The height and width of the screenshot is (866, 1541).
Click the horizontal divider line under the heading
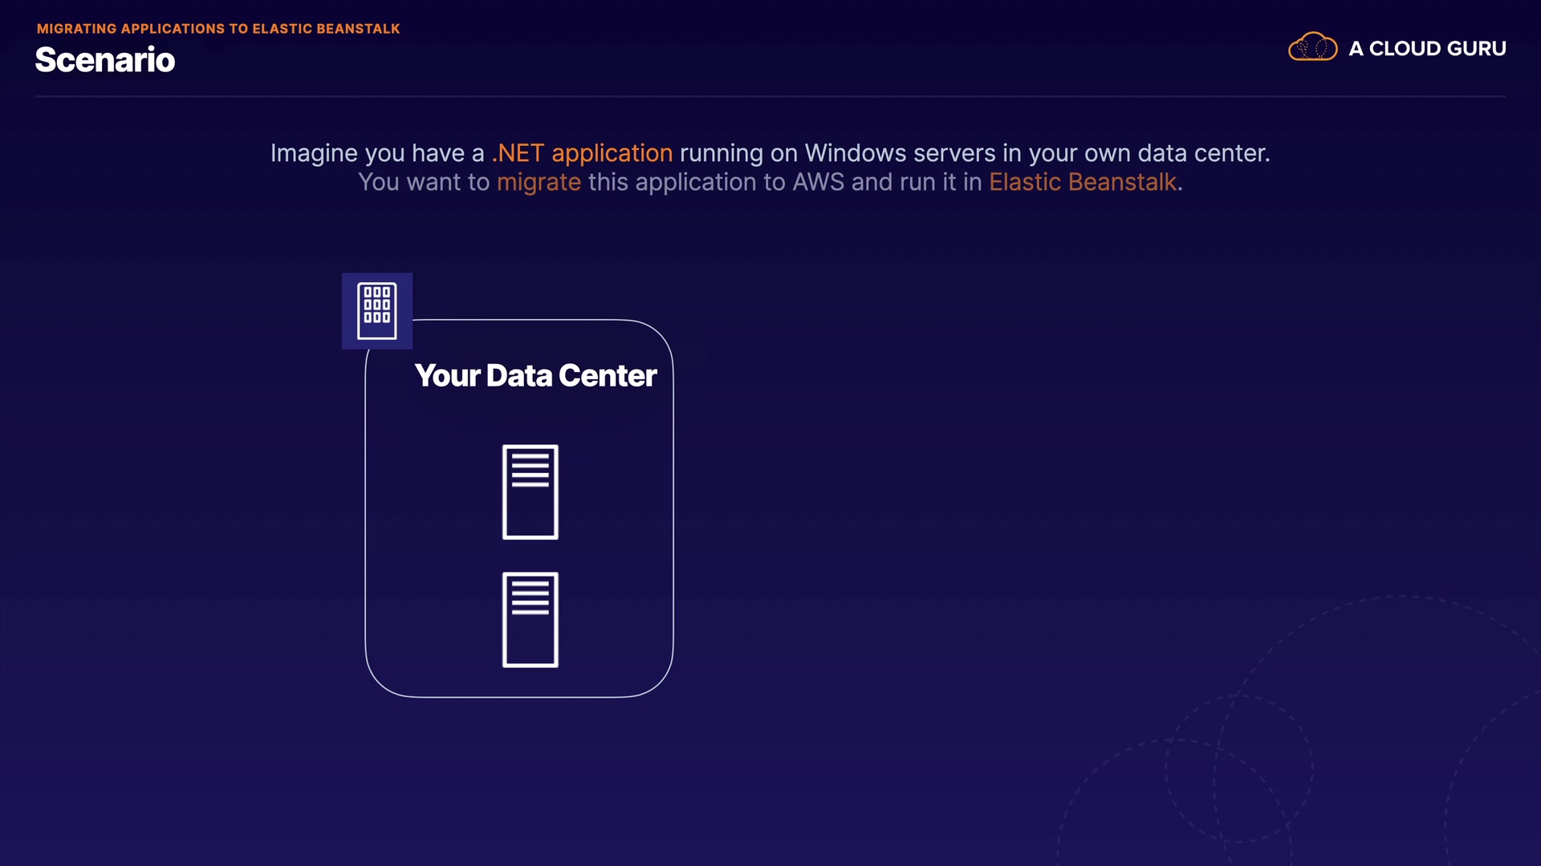(x=770, y=97)
